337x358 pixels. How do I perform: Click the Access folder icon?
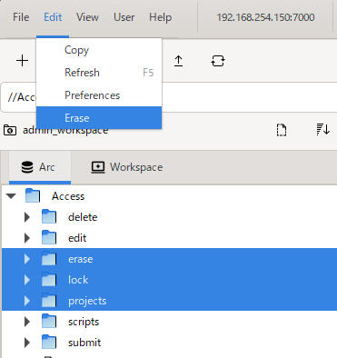click(x=33, y=195)
